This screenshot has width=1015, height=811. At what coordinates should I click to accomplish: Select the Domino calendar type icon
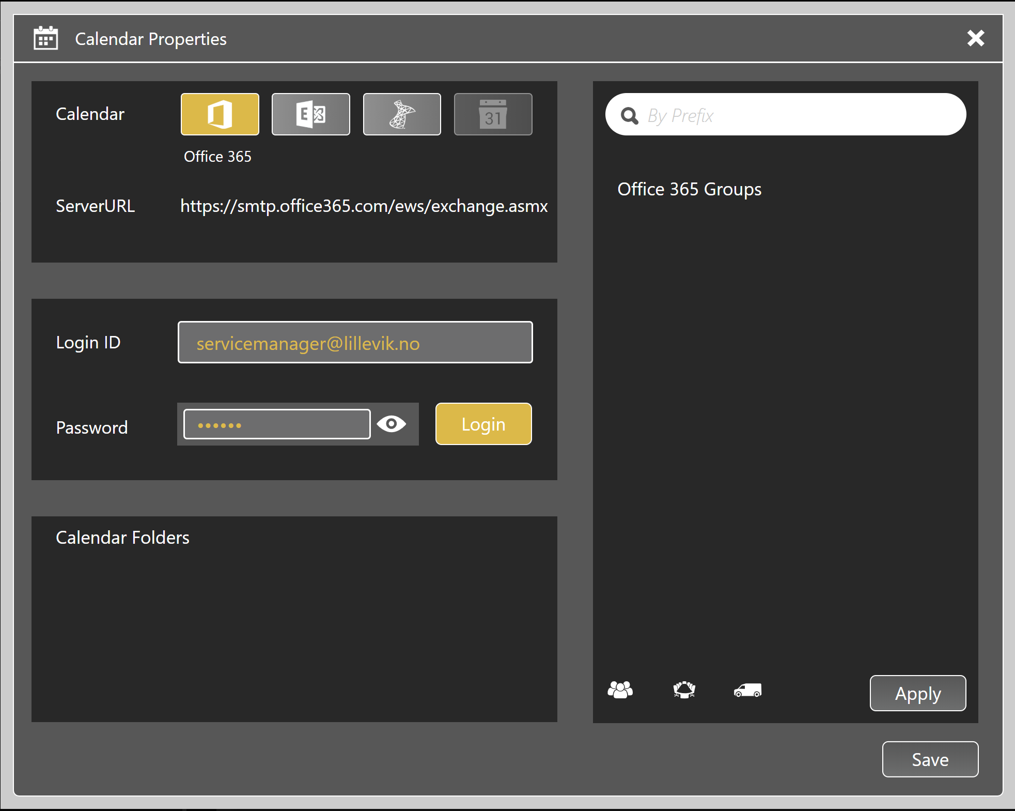[x=402, y=114]
